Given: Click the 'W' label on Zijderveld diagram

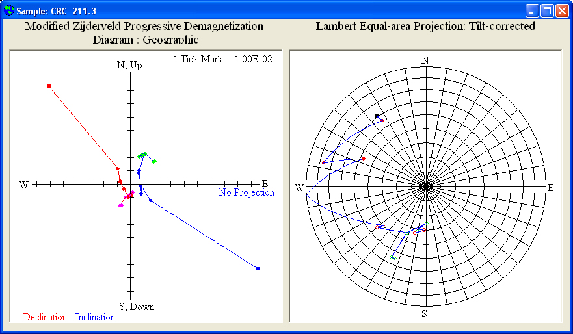Looking at the screenshot, I should pos(24,185).
